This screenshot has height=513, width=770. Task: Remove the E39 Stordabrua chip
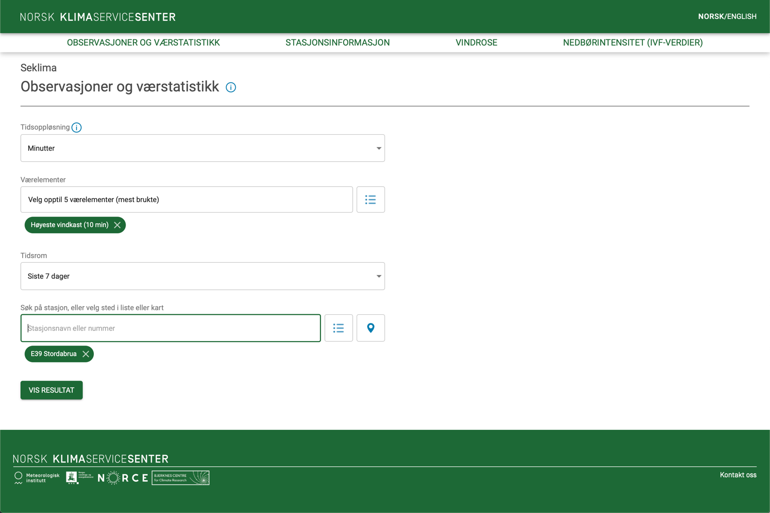point(86,354)
